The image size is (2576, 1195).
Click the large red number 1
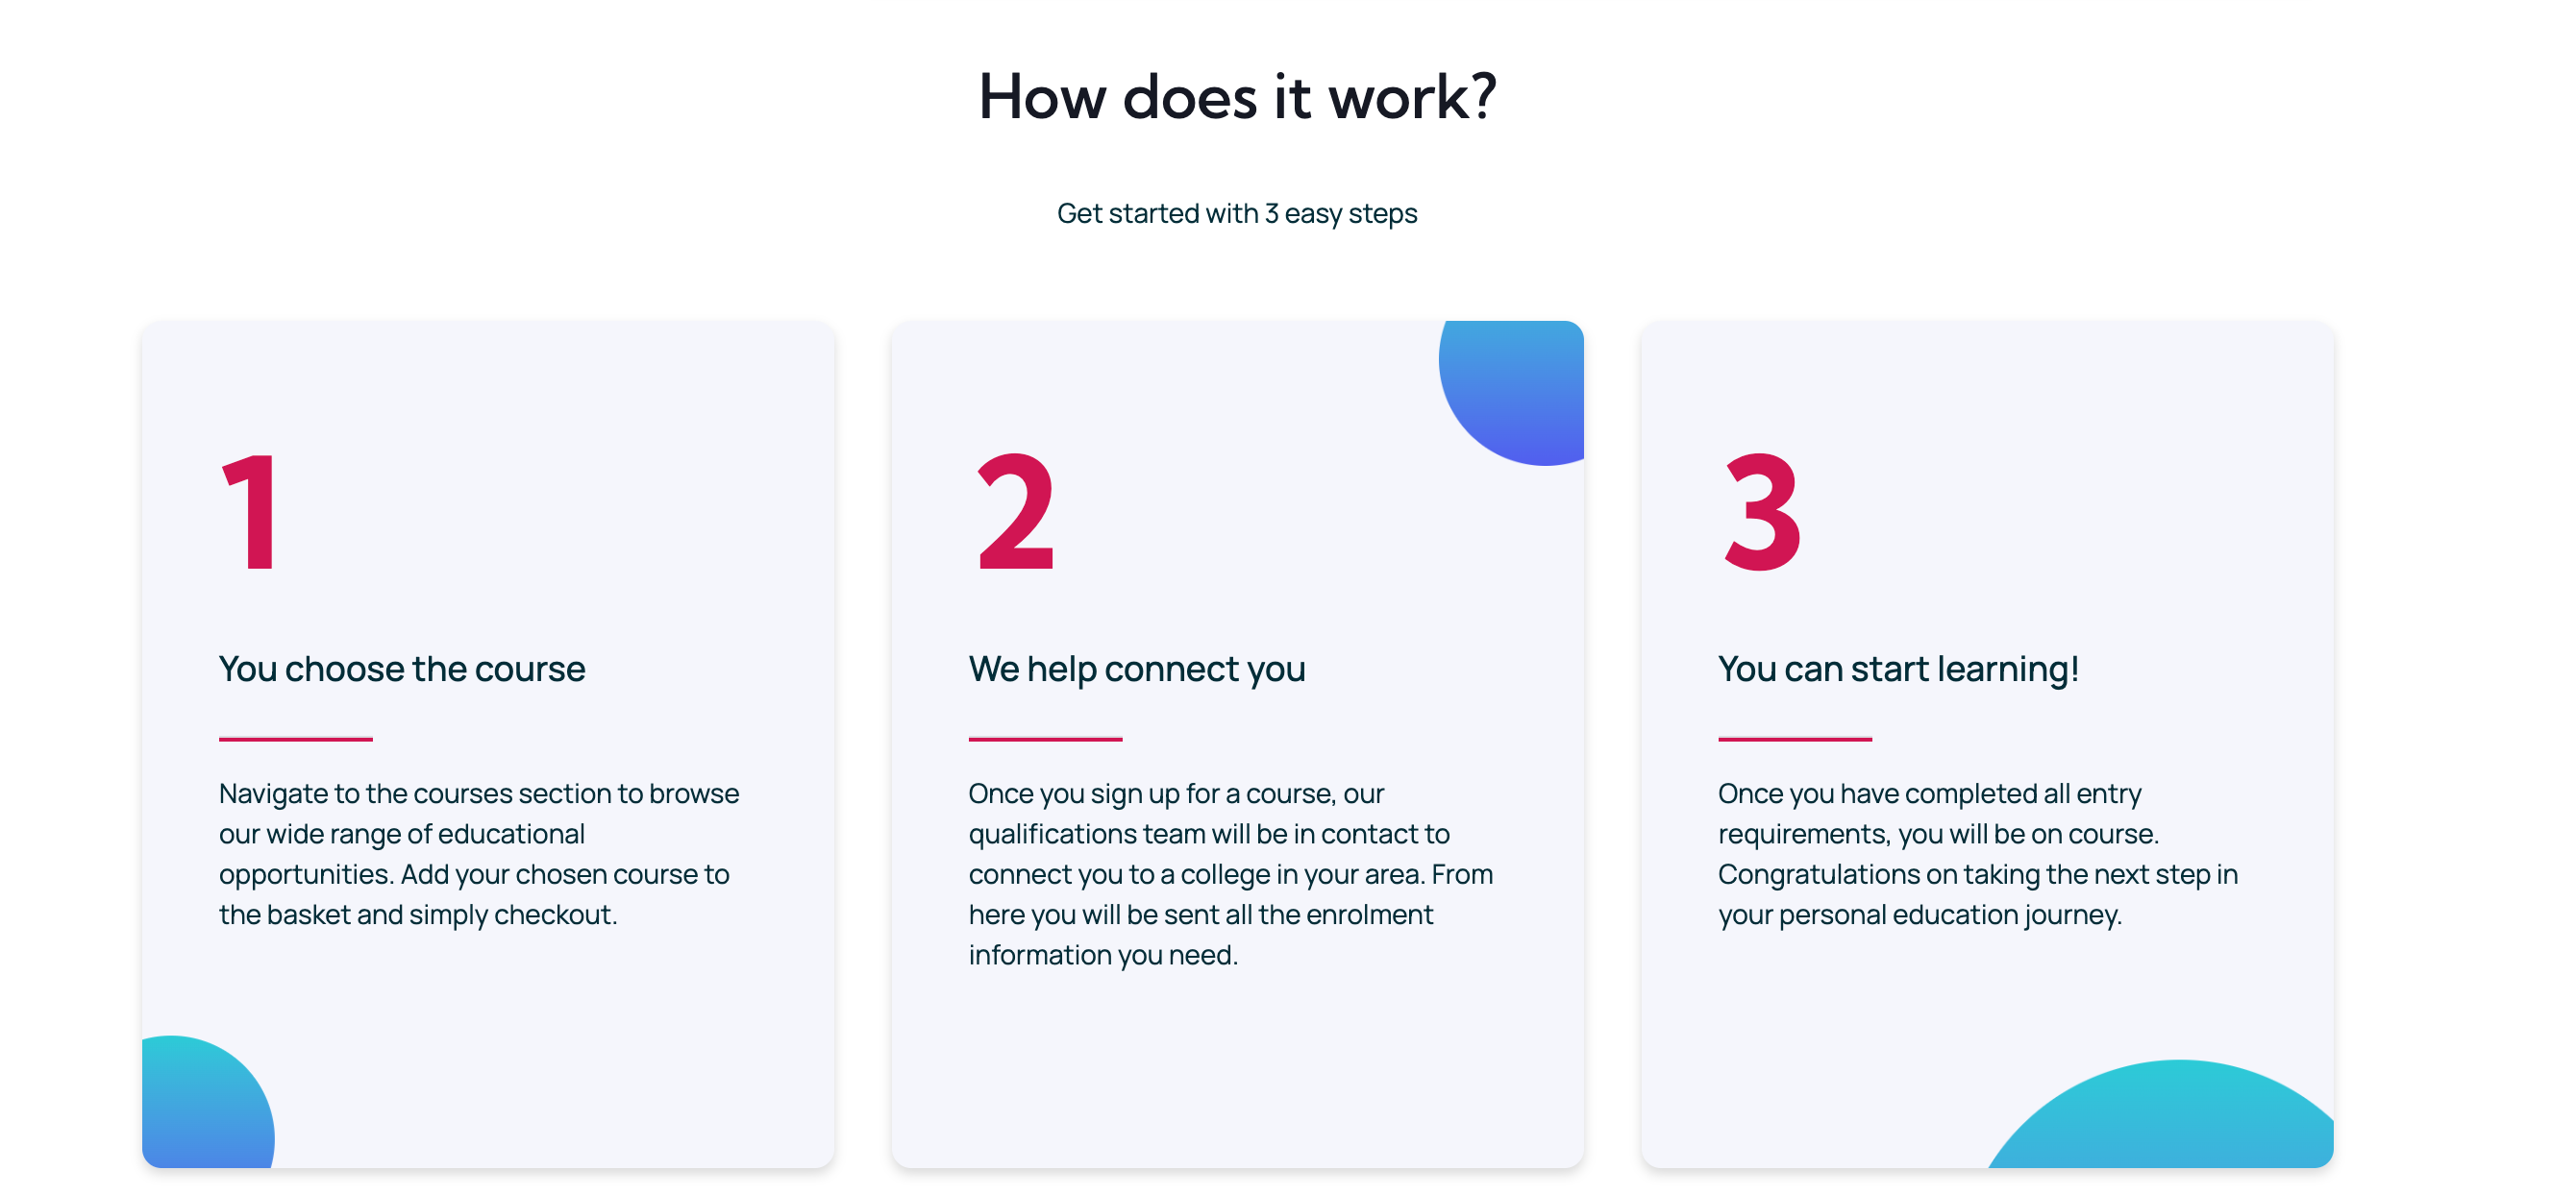click(250, 512)
